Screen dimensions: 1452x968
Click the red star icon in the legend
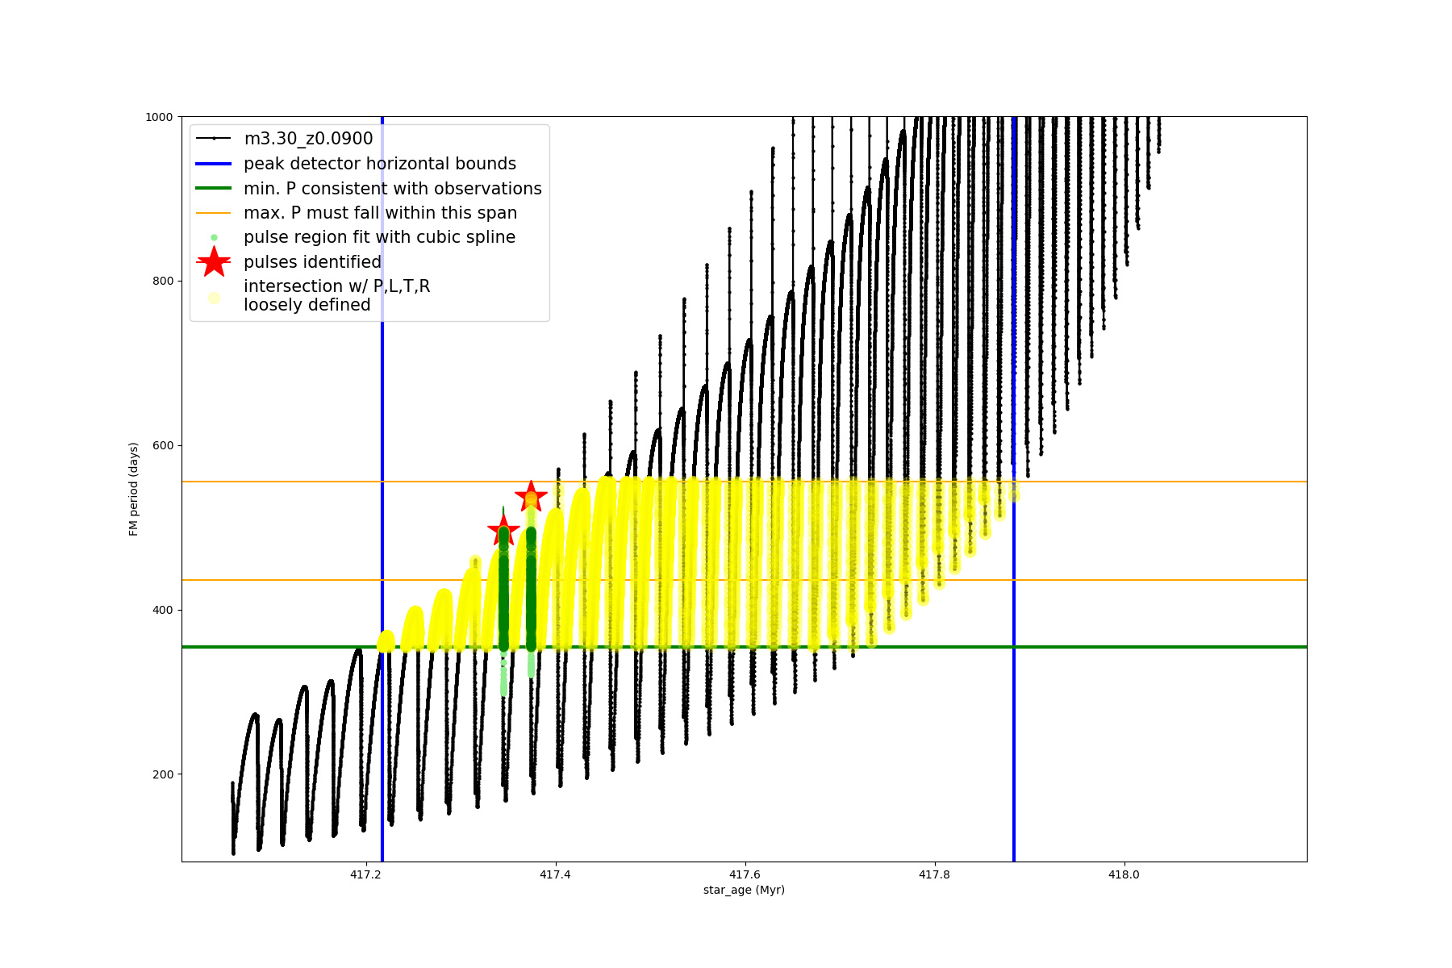[214, 262]
